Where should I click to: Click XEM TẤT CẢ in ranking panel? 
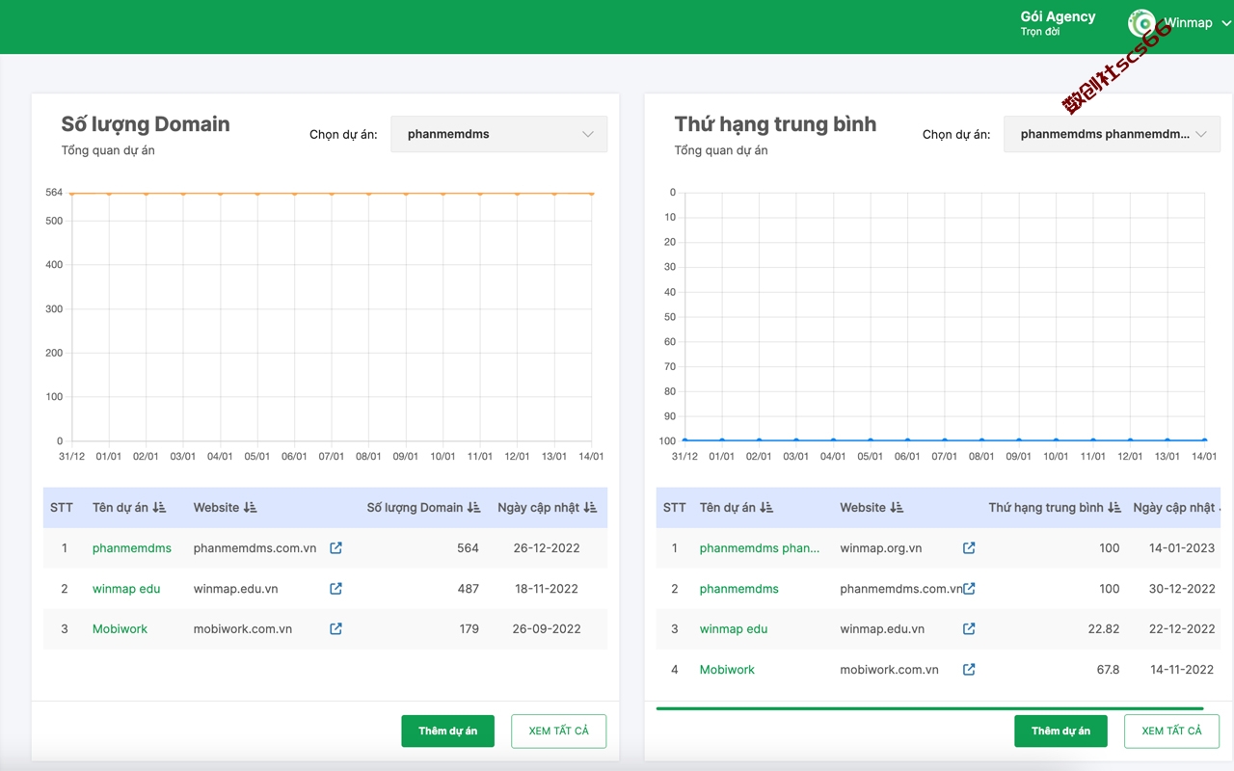click(1171, 731)
